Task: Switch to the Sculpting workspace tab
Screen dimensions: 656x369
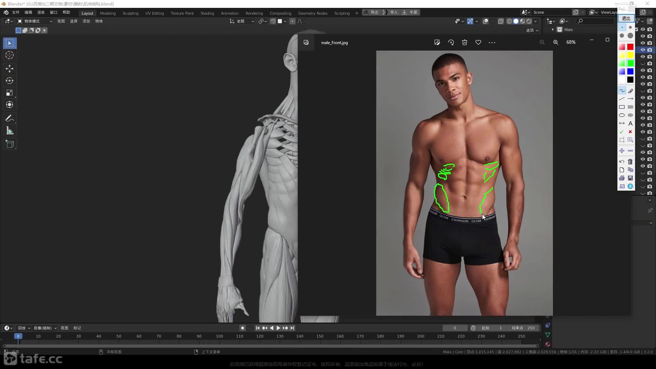Action: 131,13
